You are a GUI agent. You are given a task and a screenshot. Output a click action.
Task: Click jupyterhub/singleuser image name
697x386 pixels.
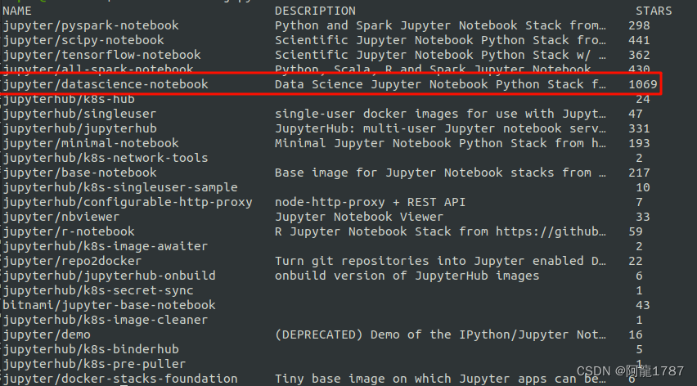[x=79, y=114]
